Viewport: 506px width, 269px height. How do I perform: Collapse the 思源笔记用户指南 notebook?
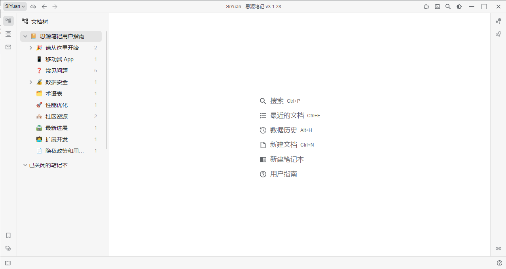pyautogui.click(x=25, y=36)
